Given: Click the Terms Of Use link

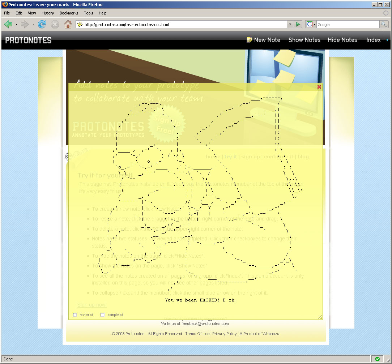Looking at the screenshot, I should (x=197, y=334).
